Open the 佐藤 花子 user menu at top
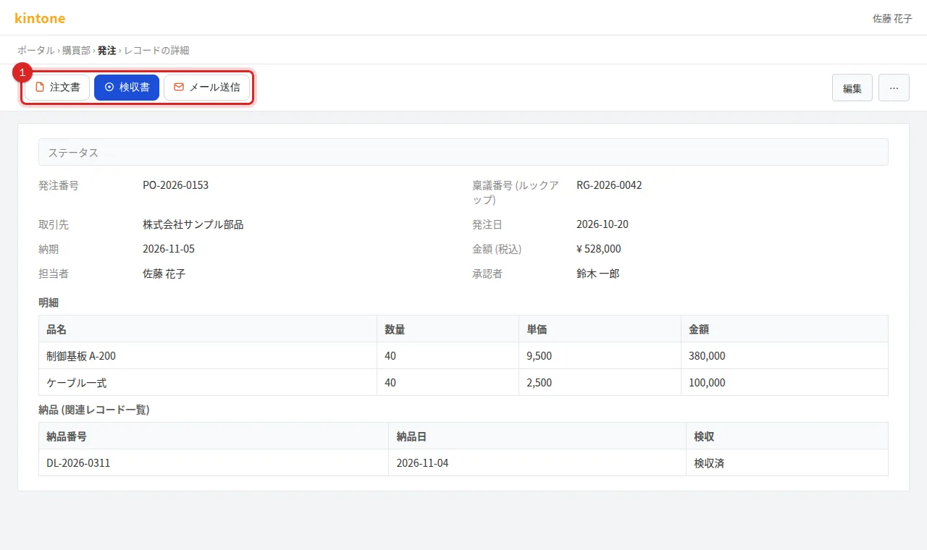 click(x=892, y=18)
